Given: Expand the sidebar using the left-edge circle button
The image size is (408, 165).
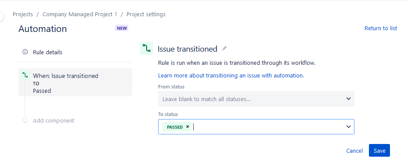Looking at the screenshot, I should (1, 17).
